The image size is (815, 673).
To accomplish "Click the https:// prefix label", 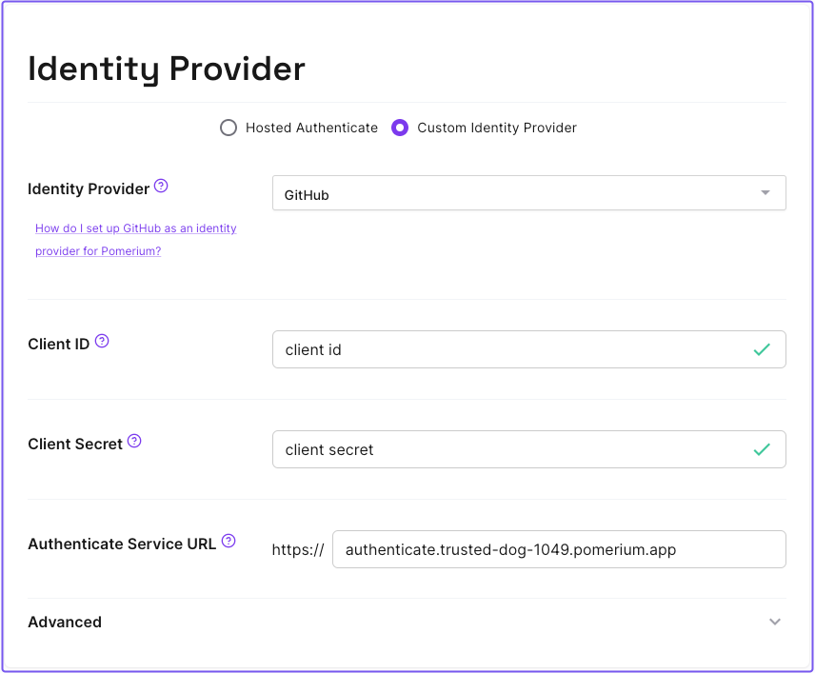I will [298, 549].
